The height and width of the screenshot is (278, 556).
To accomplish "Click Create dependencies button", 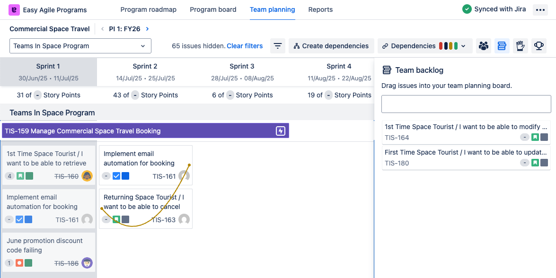I will [x=331, y=46].
